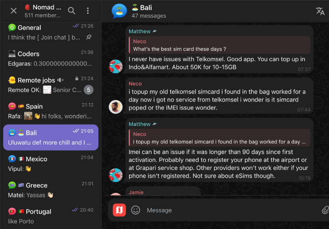Open the Greece topic

click(45, 190)
